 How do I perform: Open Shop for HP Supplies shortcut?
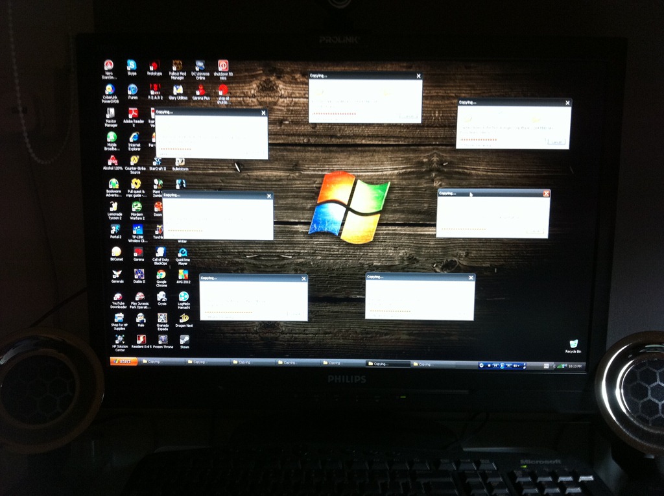point(119,322)
